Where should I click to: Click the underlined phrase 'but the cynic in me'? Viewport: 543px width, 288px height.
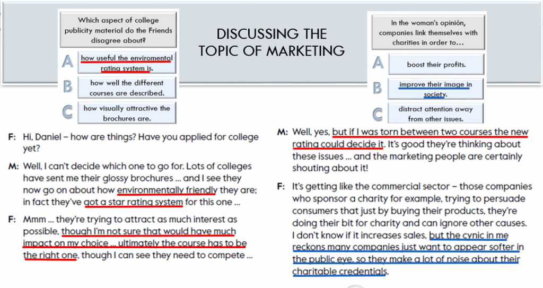click(x=469, y=235)
